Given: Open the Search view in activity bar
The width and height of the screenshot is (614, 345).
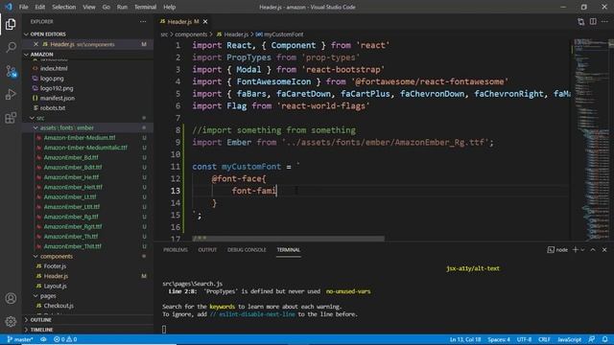Looking at the screenshot, I should (x=11, y=48).
